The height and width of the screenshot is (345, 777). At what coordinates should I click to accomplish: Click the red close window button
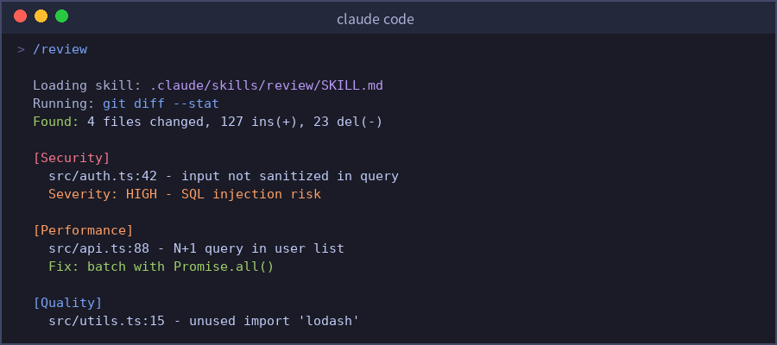[x=21, y=16]
